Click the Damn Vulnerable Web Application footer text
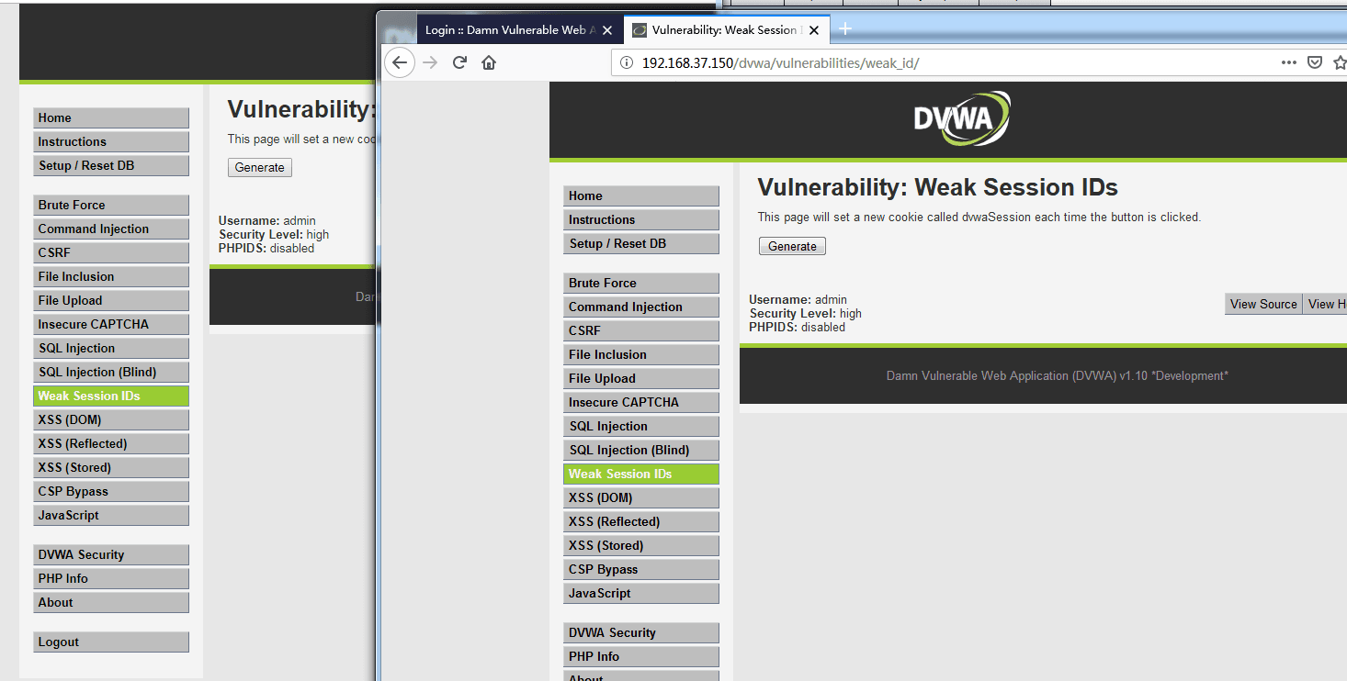 1057,375
